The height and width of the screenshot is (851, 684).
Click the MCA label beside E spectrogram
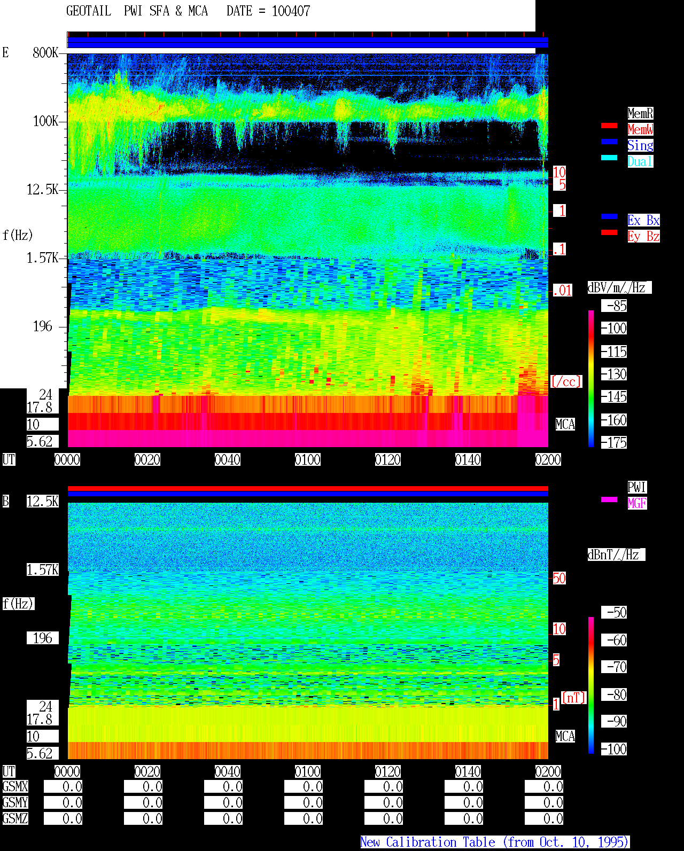pyautogui.click(x=565, y=424)
